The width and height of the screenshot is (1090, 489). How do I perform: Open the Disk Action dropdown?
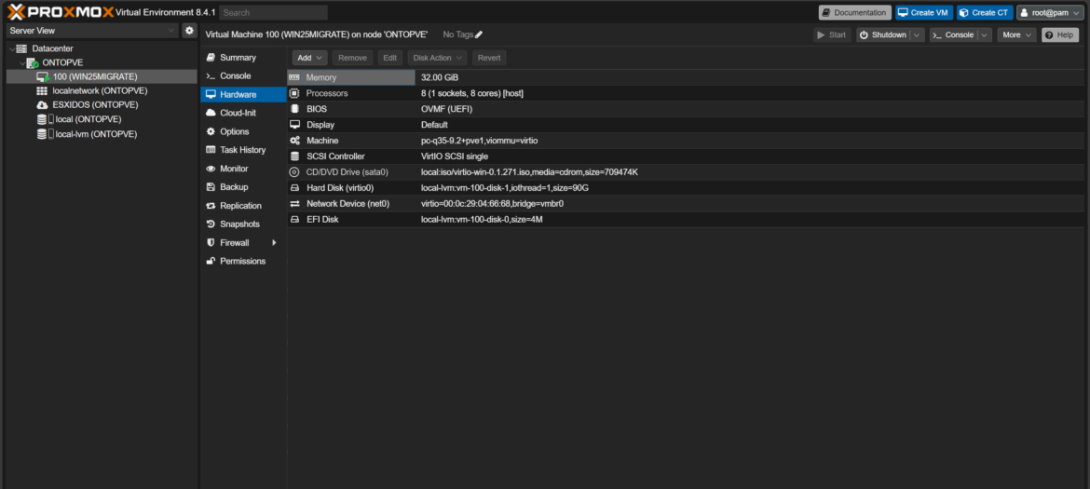pyautogui.click(x=437, y=58)
